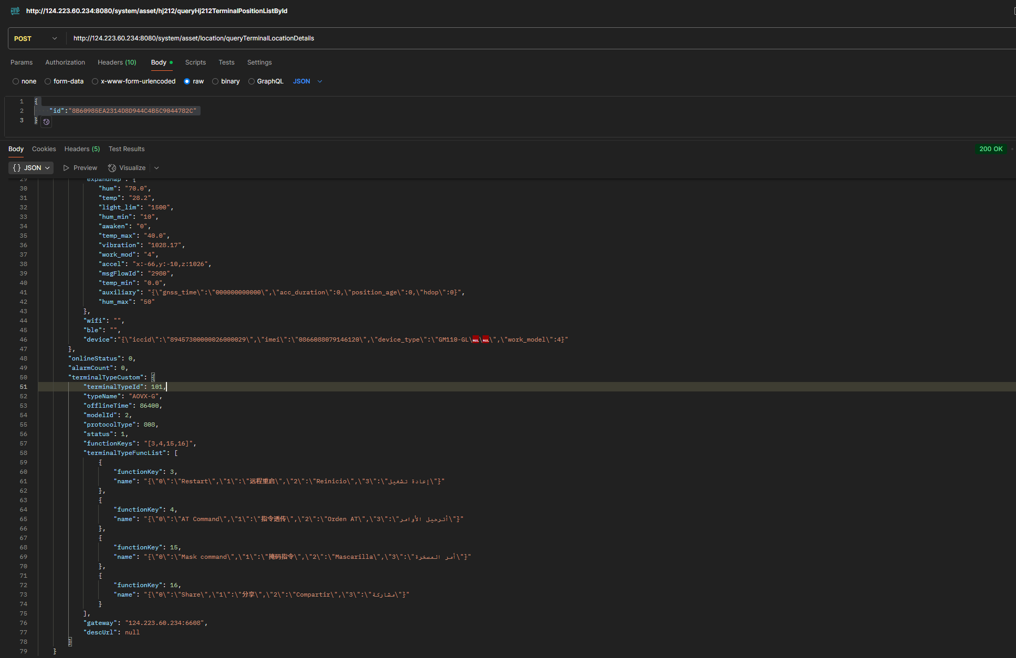This screenshot has height=658, width=1016.
Task: Open the Scripts tab
Action: (195, 62)
